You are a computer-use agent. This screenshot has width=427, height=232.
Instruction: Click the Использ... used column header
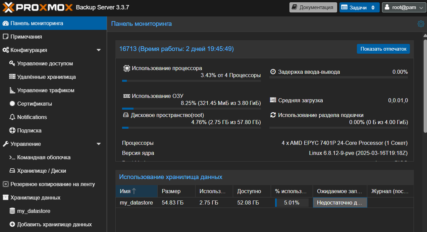pyautogui.click(x=214, y=191)
